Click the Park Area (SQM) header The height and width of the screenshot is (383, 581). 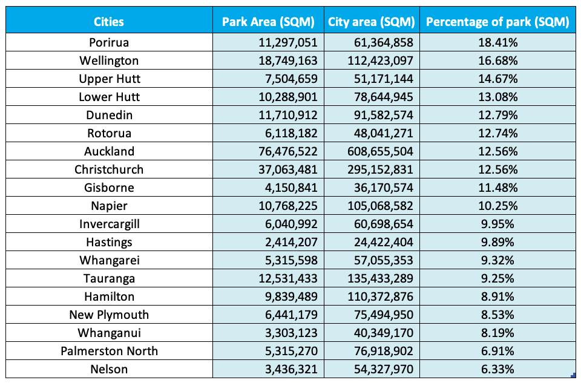point(268,21)
